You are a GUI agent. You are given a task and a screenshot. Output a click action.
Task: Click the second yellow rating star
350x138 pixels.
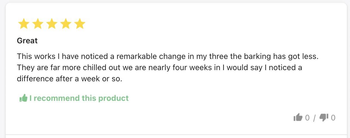coord(38,24)
